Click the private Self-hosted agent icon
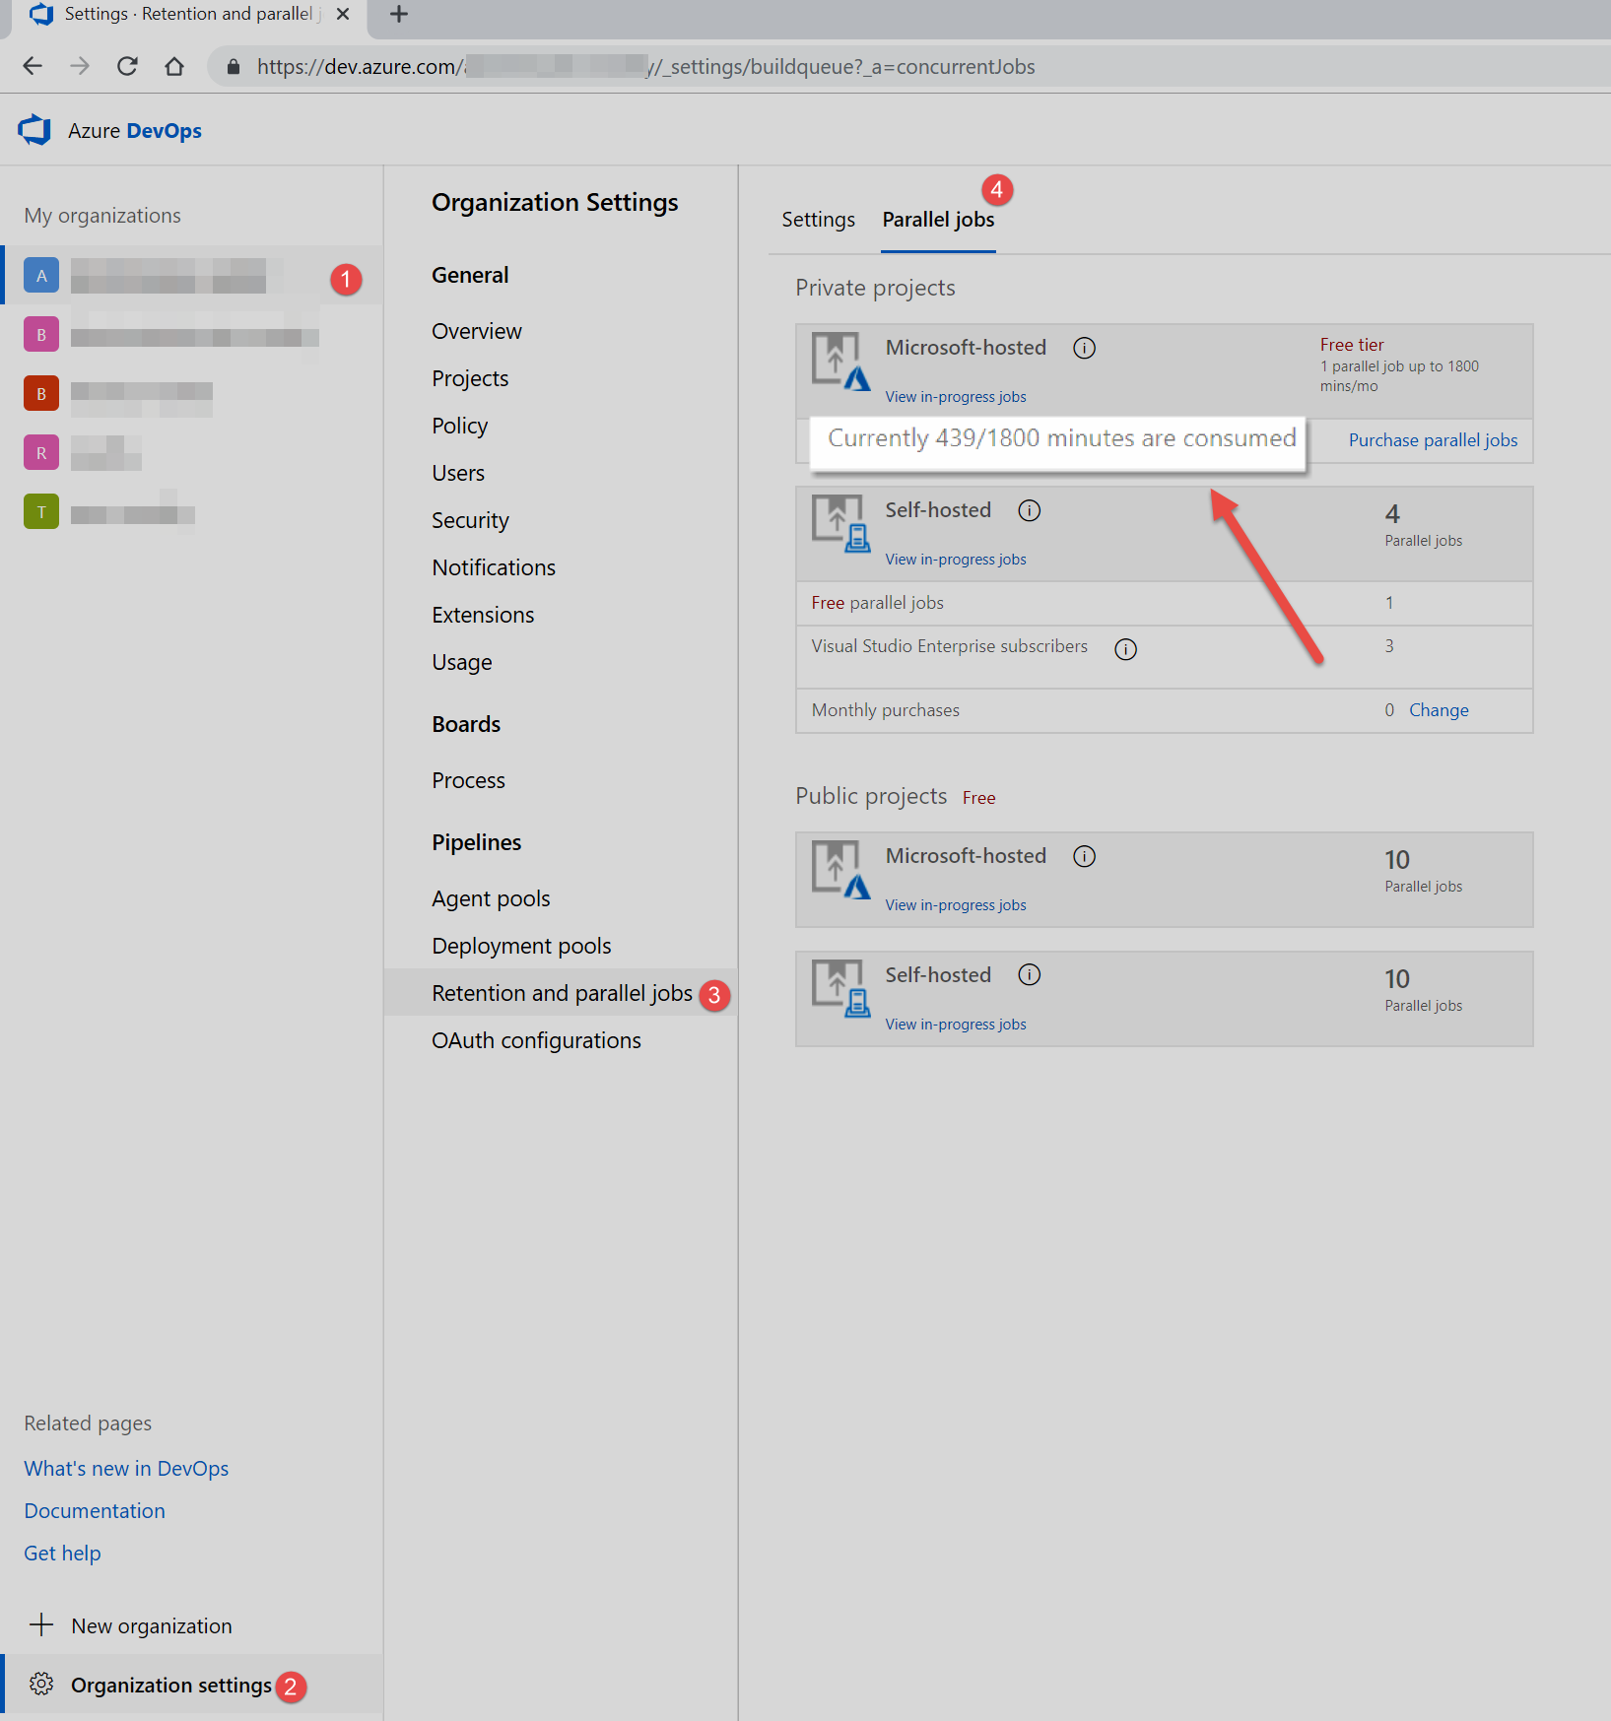The height and width of the screenshot is (1721, 1611). point(840,524)
